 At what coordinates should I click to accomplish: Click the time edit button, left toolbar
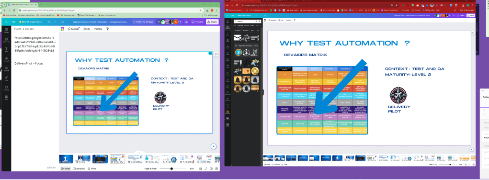(x=86, y=29)
